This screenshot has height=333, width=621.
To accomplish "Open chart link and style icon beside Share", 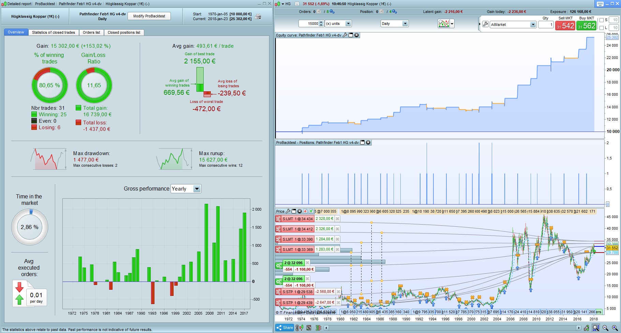I will pos(299,328).
